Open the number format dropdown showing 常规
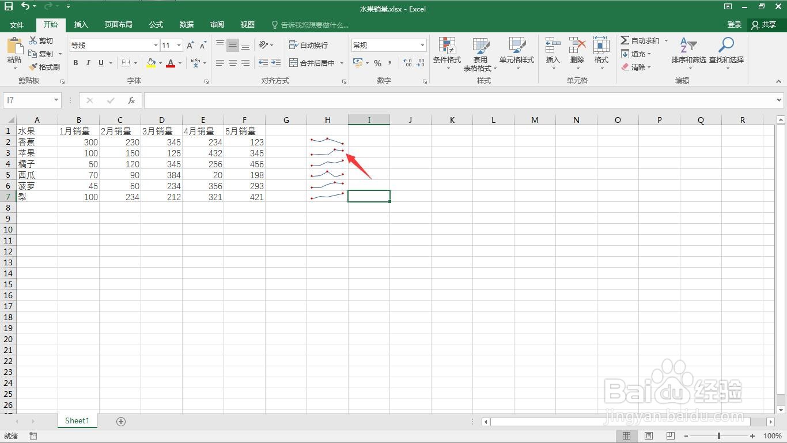This screenshot has height=443, width=787. [422, 45]
